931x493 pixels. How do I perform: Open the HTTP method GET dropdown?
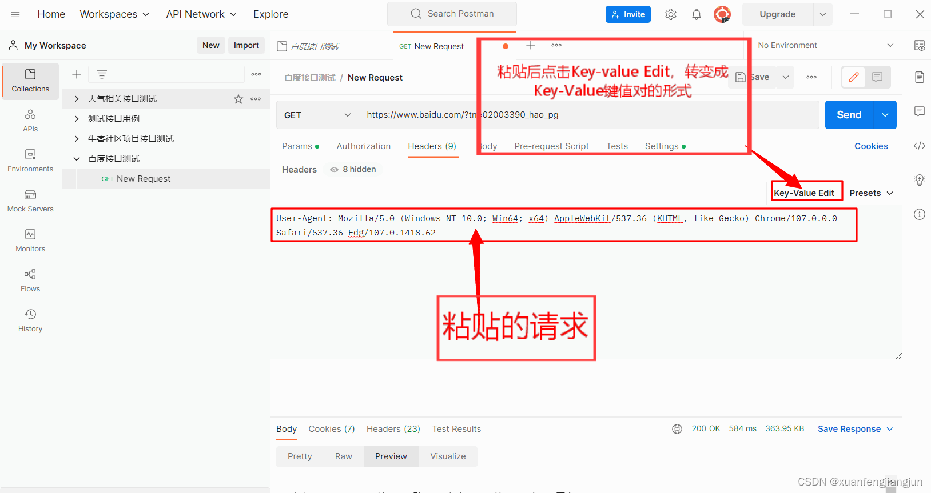[x=317, y=115]
